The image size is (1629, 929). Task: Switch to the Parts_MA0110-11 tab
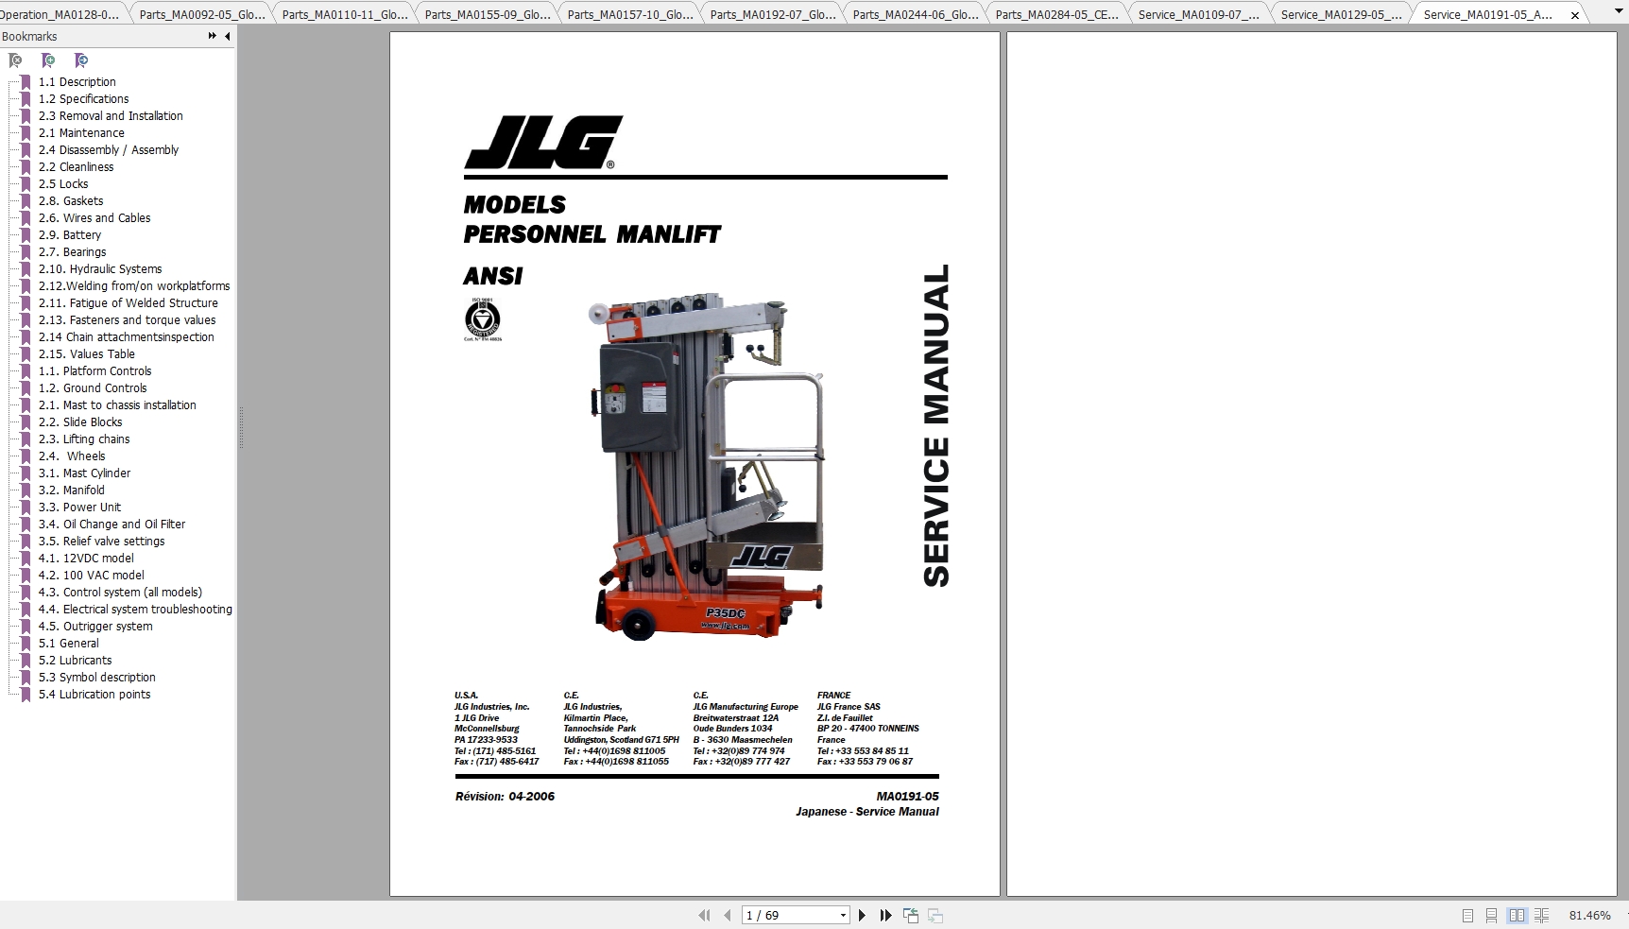tap(345, 14)
